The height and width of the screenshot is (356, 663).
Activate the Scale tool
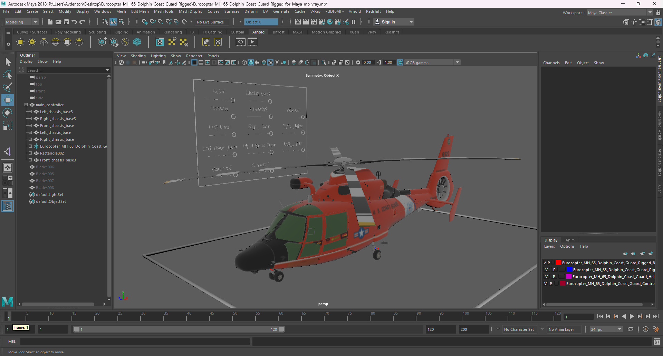click(8, 126)
